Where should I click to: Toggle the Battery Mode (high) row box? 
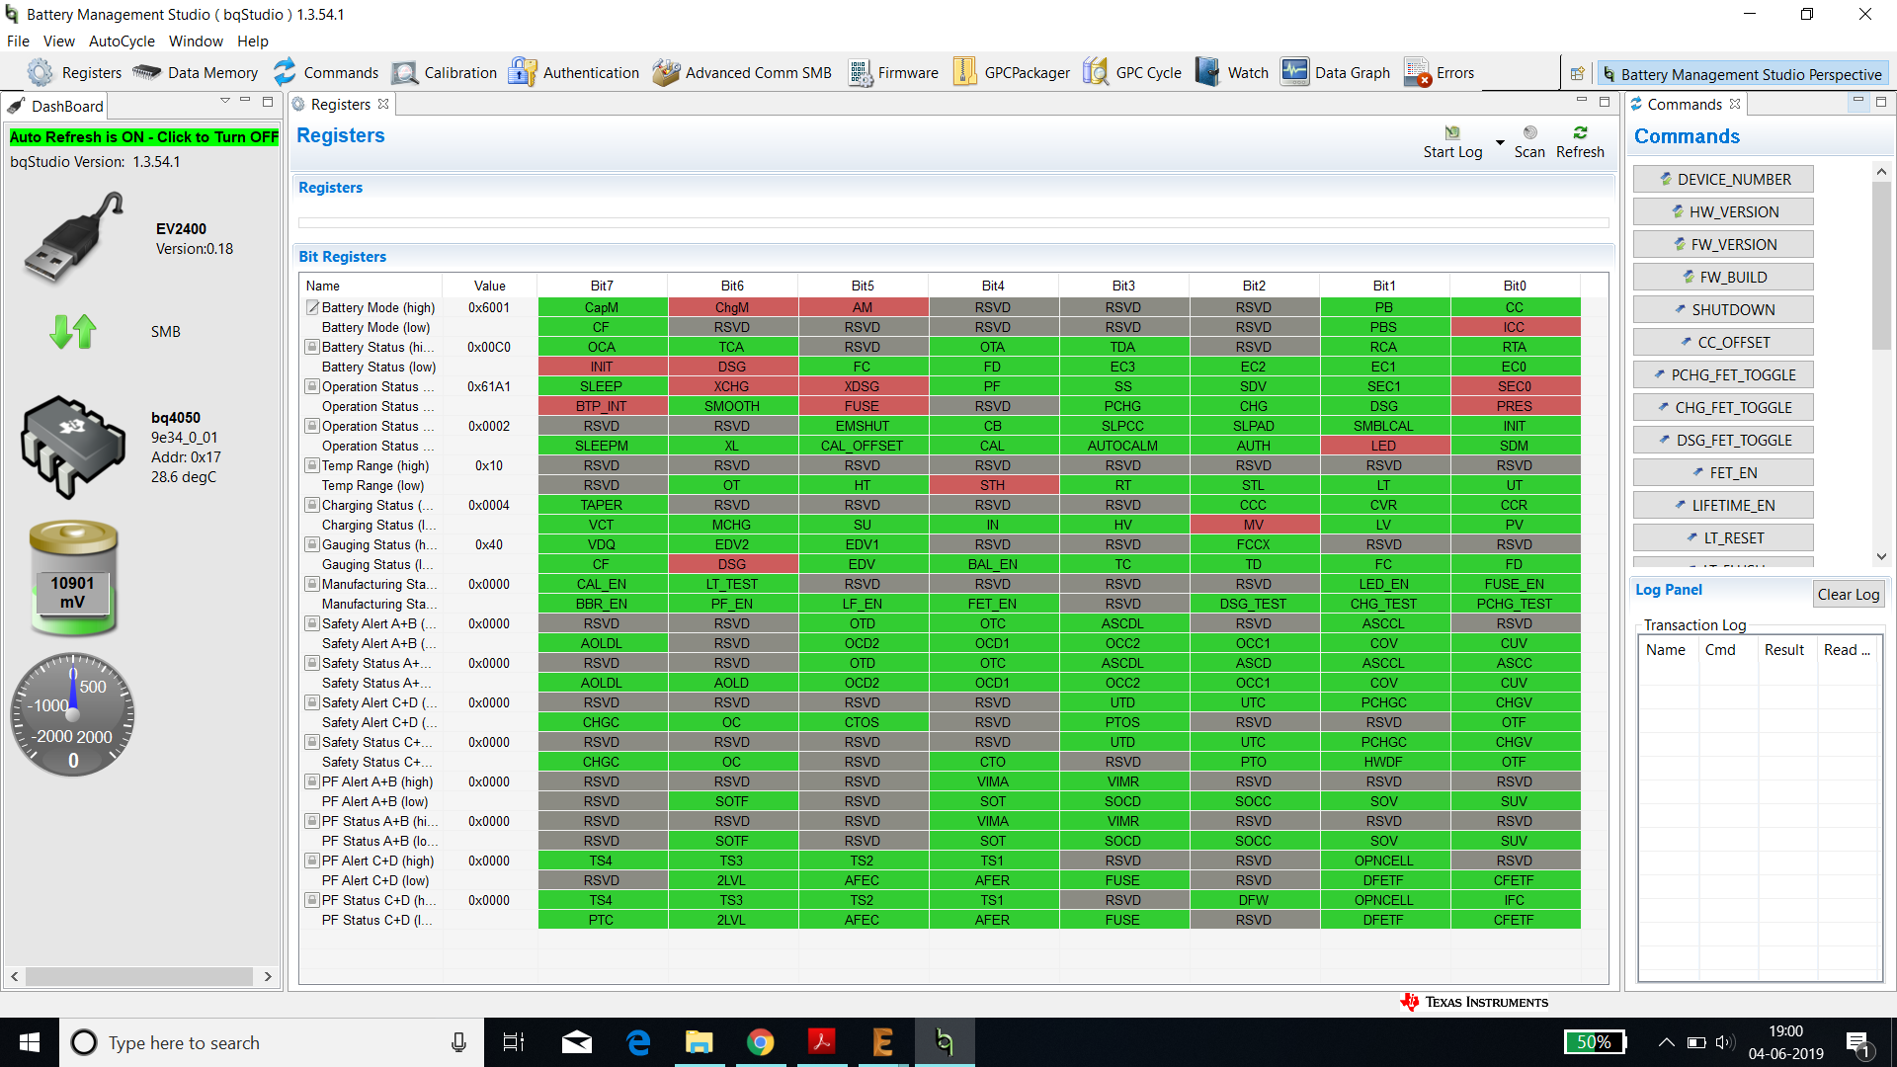312,307
